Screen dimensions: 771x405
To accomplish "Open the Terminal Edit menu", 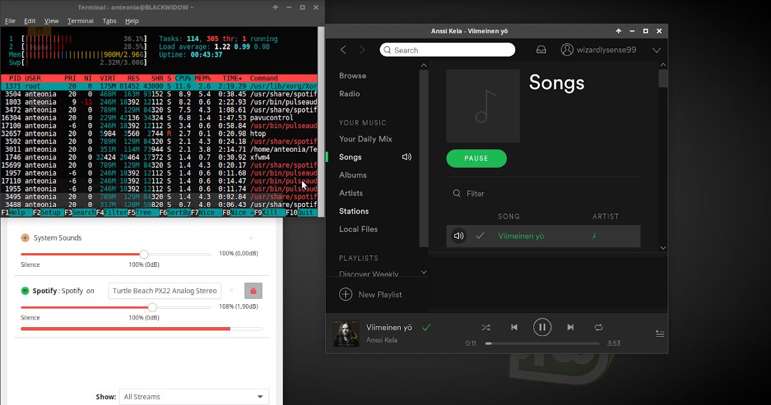I will tap(30, 21).
